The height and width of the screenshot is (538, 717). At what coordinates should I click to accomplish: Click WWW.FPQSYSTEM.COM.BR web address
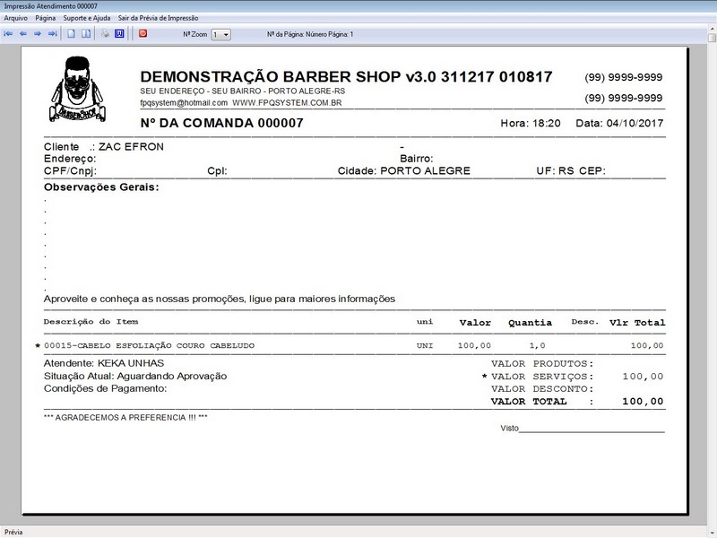287,103
